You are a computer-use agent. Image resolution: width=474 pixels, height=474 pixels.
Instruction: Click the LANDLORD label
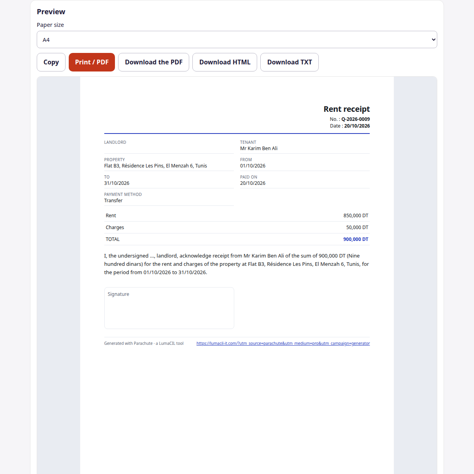tap(115, 142)
